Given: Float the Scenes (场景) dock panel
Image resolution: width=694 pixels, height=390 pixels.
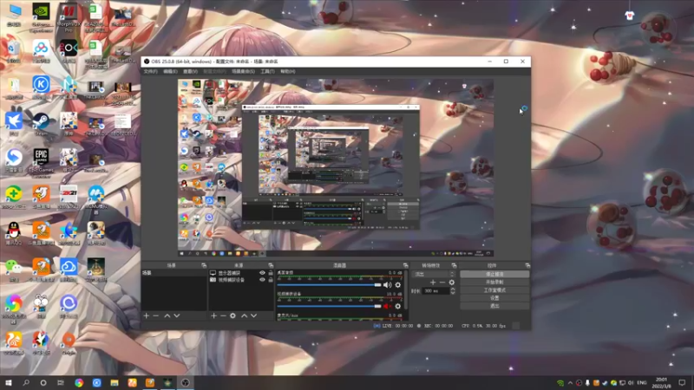Looking at the screenshot, I should point(204,265).
